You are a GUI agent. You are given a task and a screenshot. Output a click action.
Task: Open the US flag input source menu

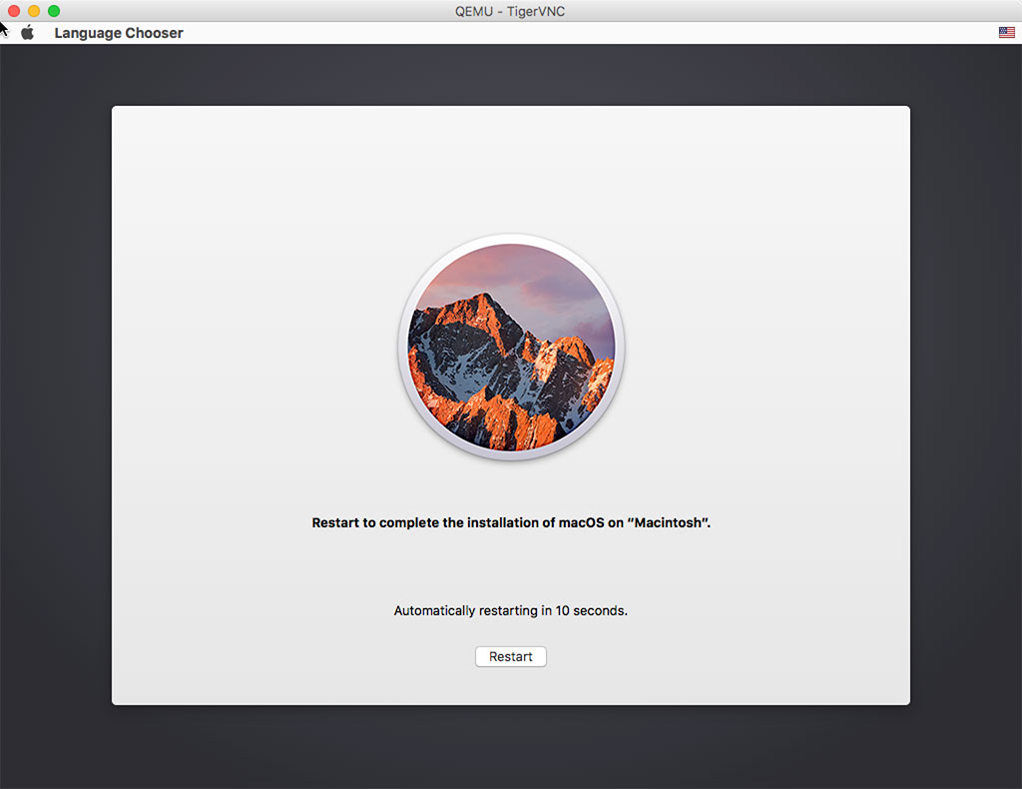point(1006,33)
